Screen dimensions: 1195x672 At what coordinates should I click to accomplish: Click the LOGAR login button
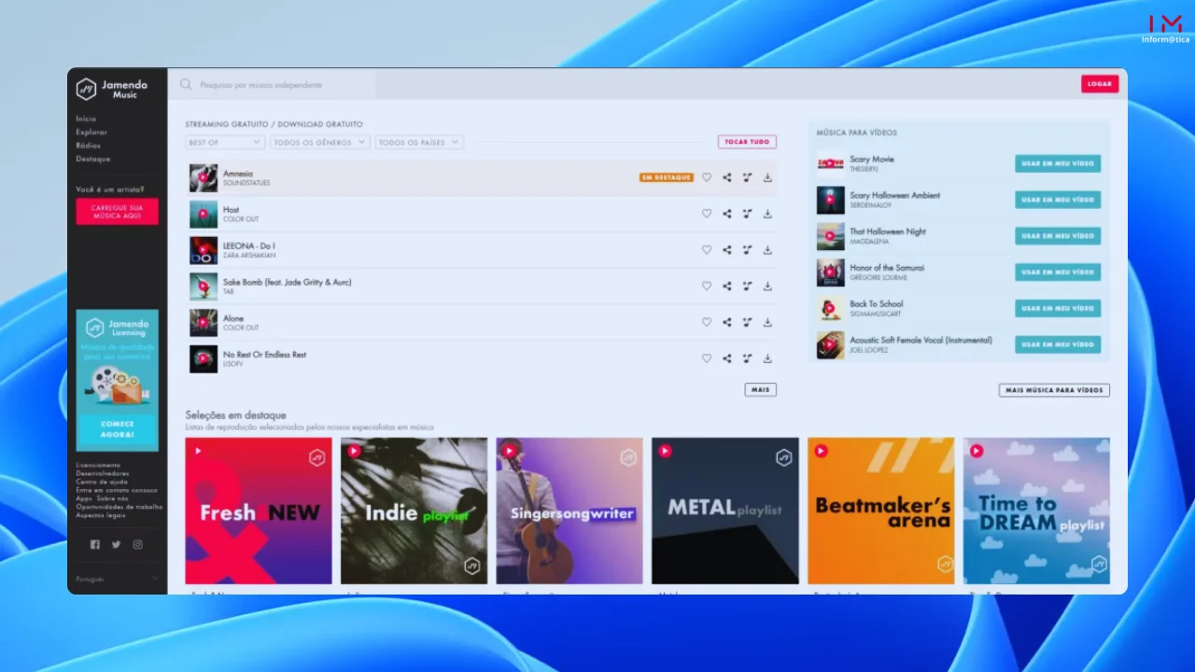tap(1100, 84)
